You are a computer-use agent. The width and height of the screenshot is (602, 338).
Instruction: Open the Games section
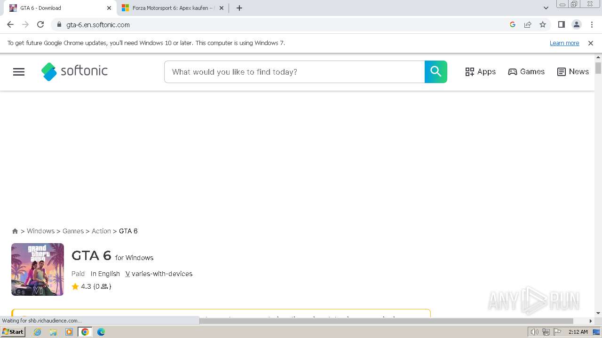click(x=526, y=72)
